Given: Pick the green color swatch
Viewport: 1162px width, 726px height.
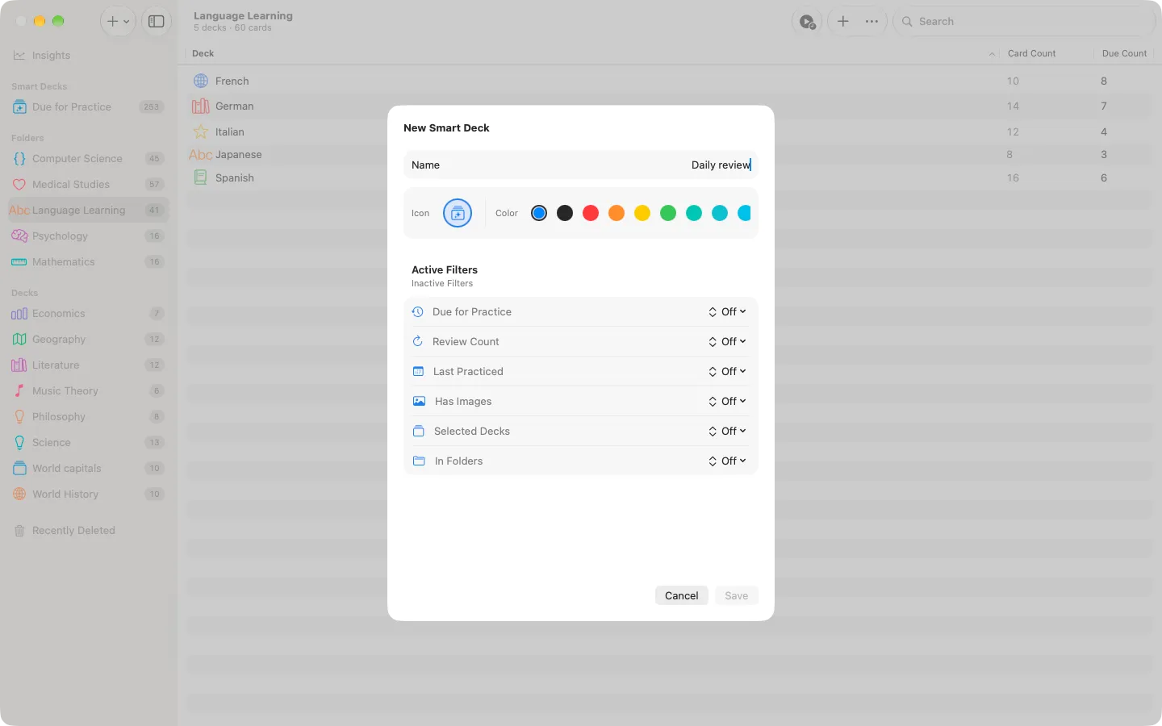Looking at the screenshot, I should [668, 213].
